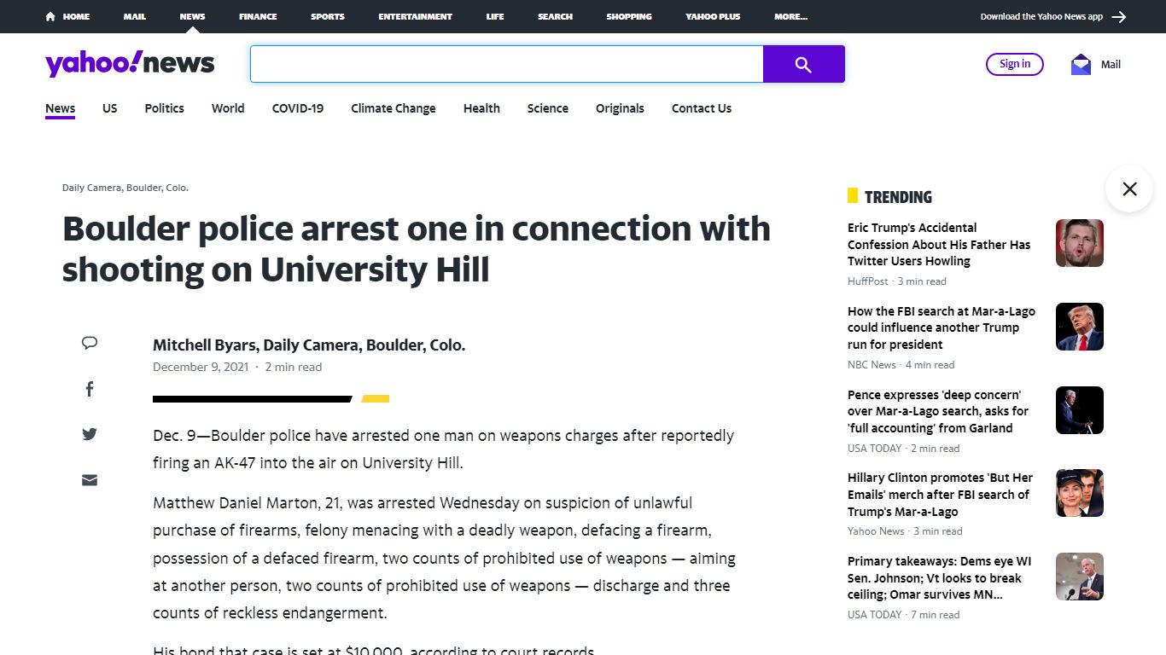Click the Home icon in top bar
1166x655 pixels.
coord(51,16)
